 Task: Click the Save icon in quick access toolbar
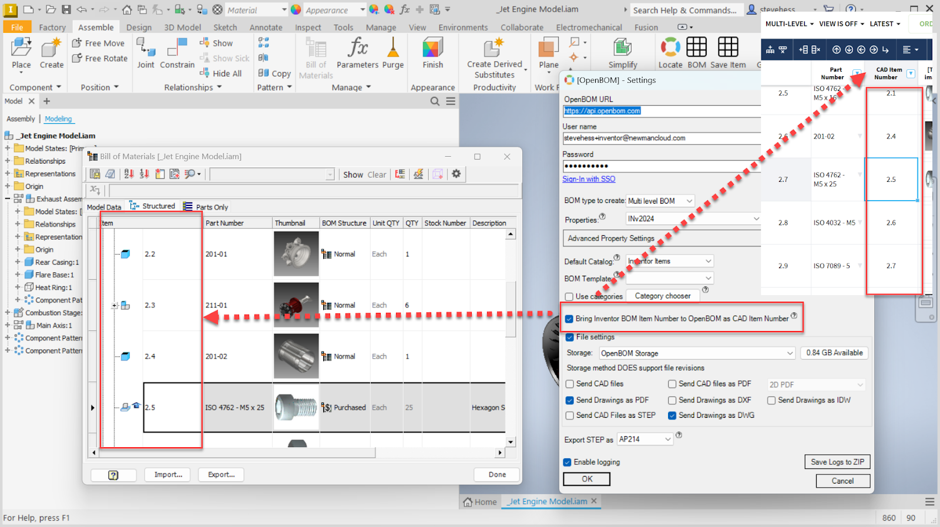pos(66,9)
